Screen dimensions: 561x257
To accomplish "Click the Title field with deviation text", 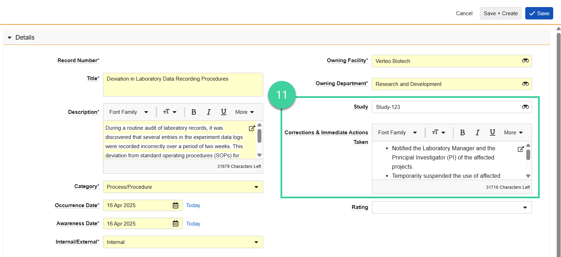I will click(183, 85).
